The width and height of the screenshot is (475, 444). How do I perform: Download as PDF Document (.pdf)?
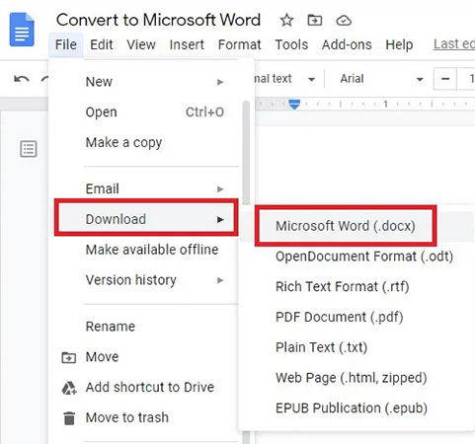click(x=357, y=317)
